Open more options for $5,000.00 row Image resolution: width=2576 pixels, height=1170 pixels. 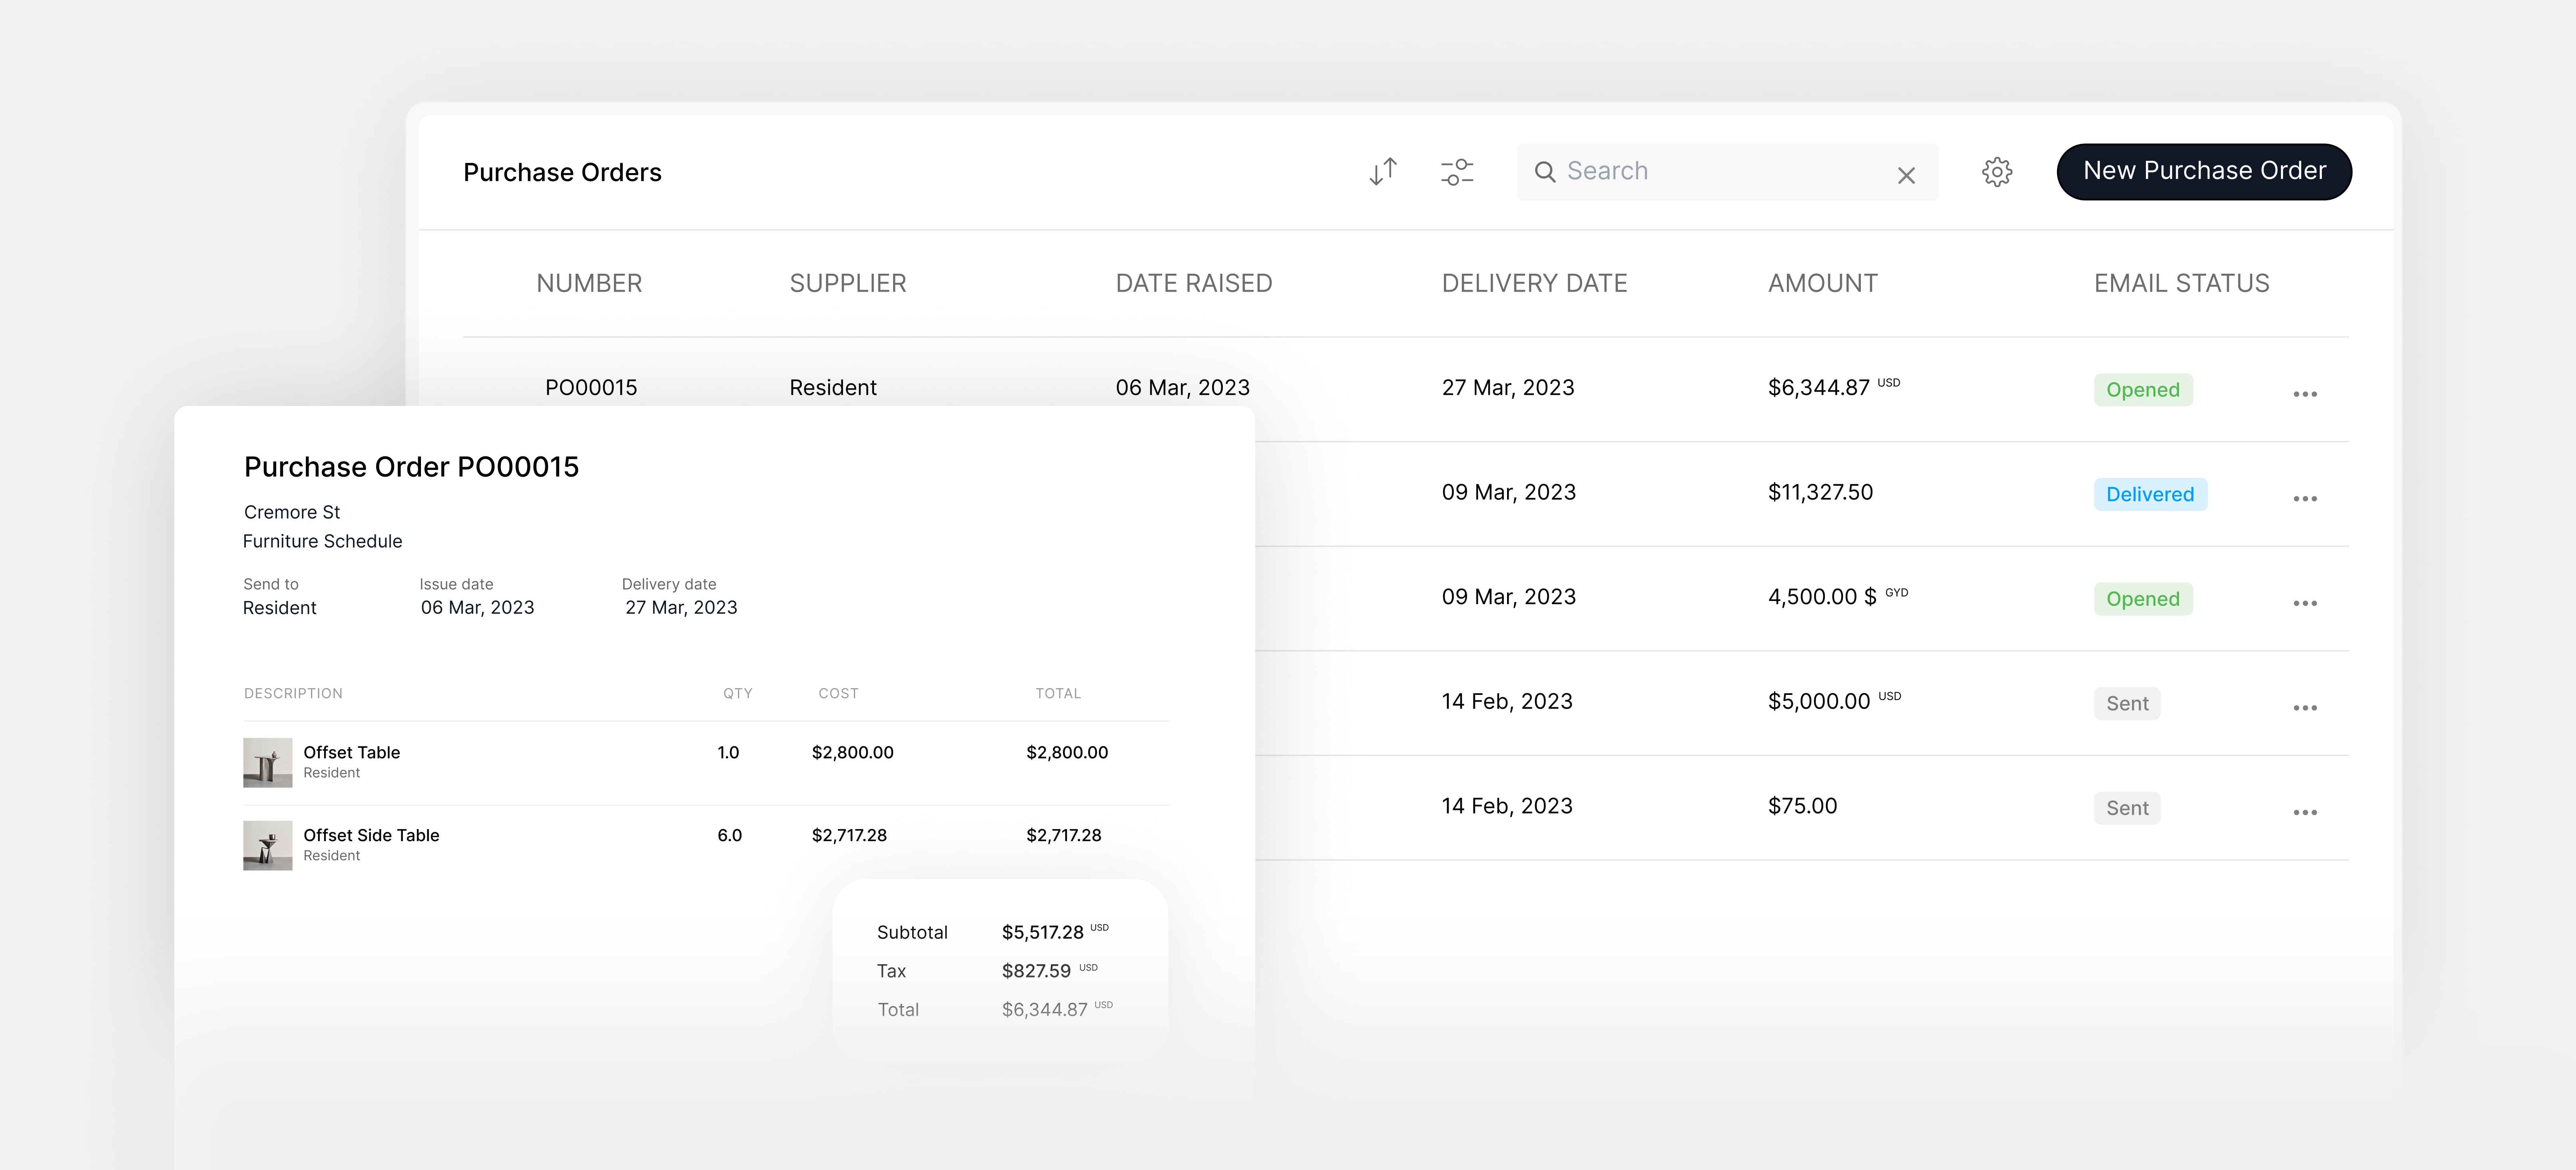click(2305, 708)
